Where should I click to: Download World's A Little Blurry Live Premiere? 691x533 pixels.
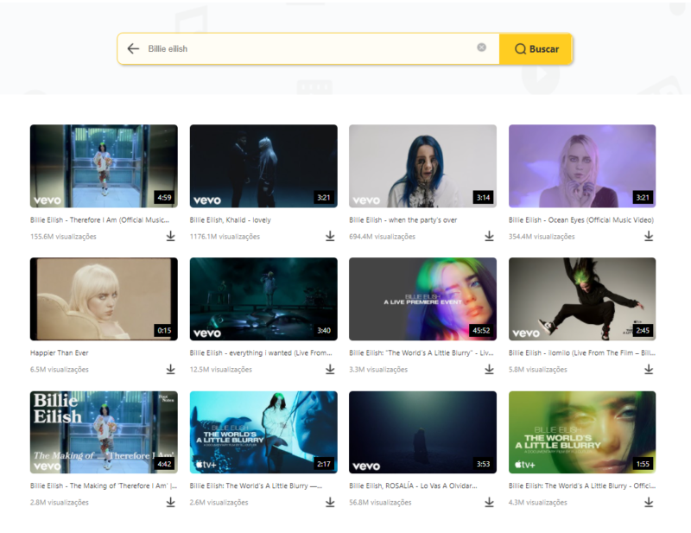489,370
